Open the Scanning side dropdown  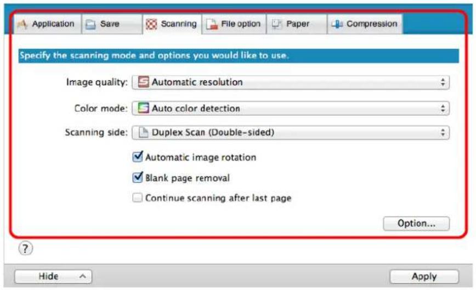[291, 133]
